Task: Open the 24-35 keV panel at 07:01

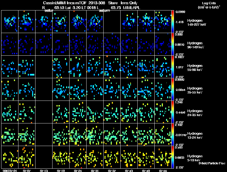Action: pos(10,112)
